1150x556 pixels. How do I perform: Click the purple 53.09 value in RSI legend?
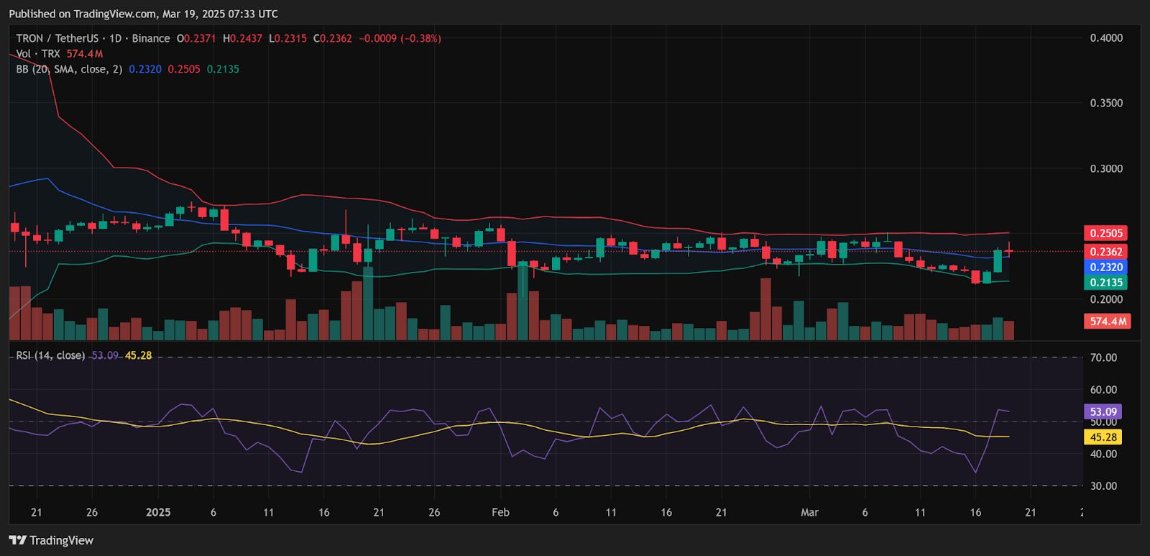pos(105,355)
